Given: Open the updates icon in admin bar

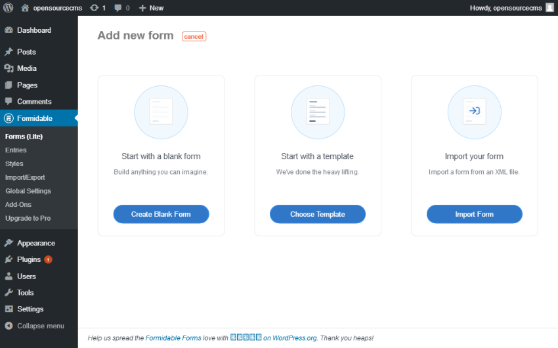Looking at the screenshot, I should tap(95, 8).
